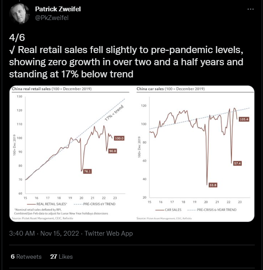Click the 105.4 data label on the car sales chart
Viewport: 263px width, 270px height.
tap(244, 119)
